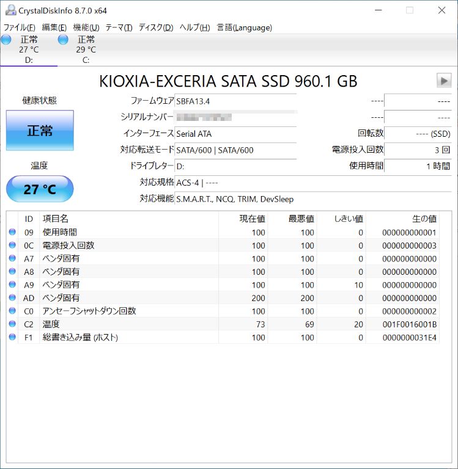Switch to the D: drive tab

pyautogui.click(x=29, y=49)
